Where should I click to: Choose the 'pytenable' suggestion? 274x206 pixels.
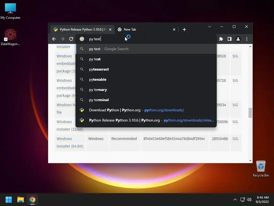click(146, 79)
